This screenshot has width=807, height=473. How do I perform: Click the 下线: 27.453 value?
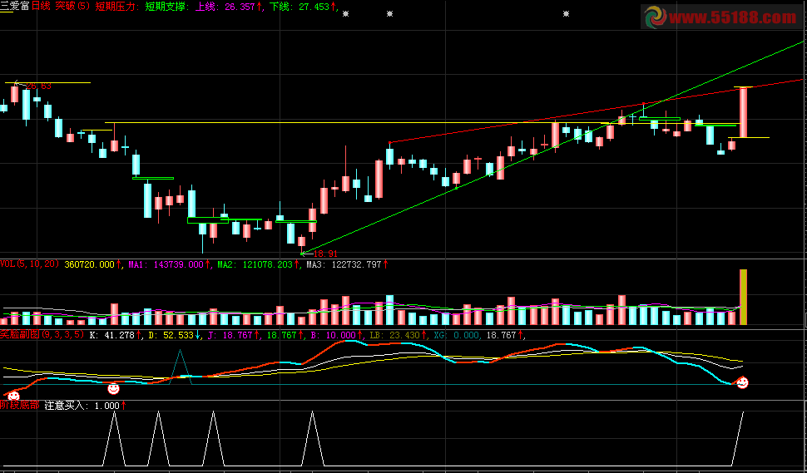(x=303, y=6)
